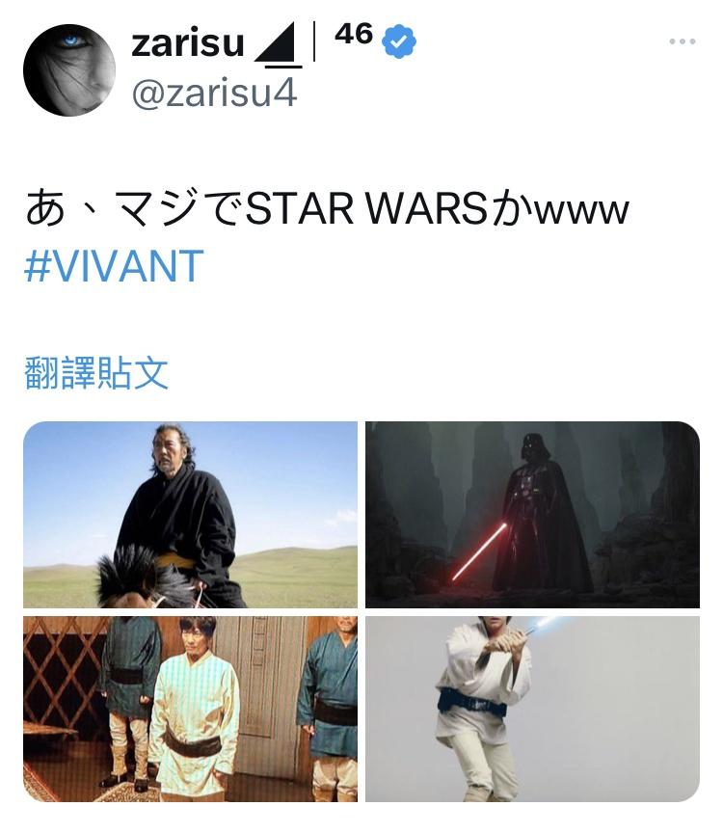The image size is (723, 833).
Task: Click the zarisu display name
Action: (x=188, y=43)
